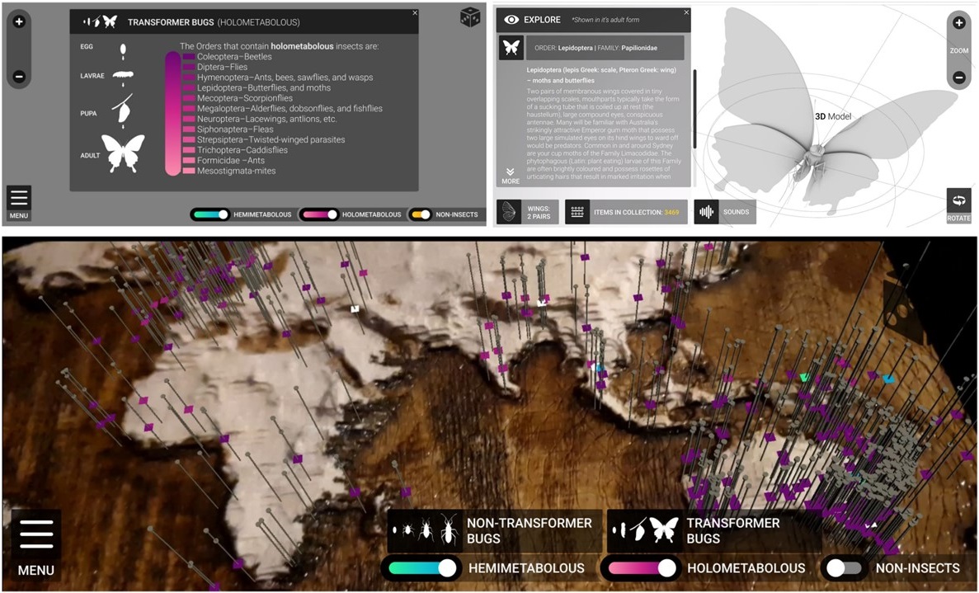Zoom in with top-left plus button
979x593 pixels.
click(x=19, y=21)
